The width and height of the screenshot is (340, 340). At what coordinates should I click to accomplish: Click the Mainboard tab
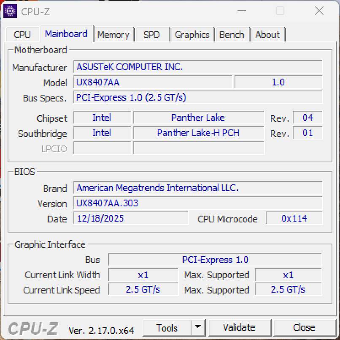(66, 34)
